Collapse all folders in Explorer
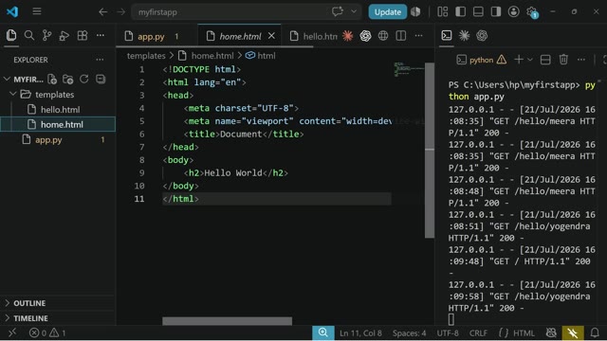The image size is (607, 341). pyautogui.click(x=101, y=79)
